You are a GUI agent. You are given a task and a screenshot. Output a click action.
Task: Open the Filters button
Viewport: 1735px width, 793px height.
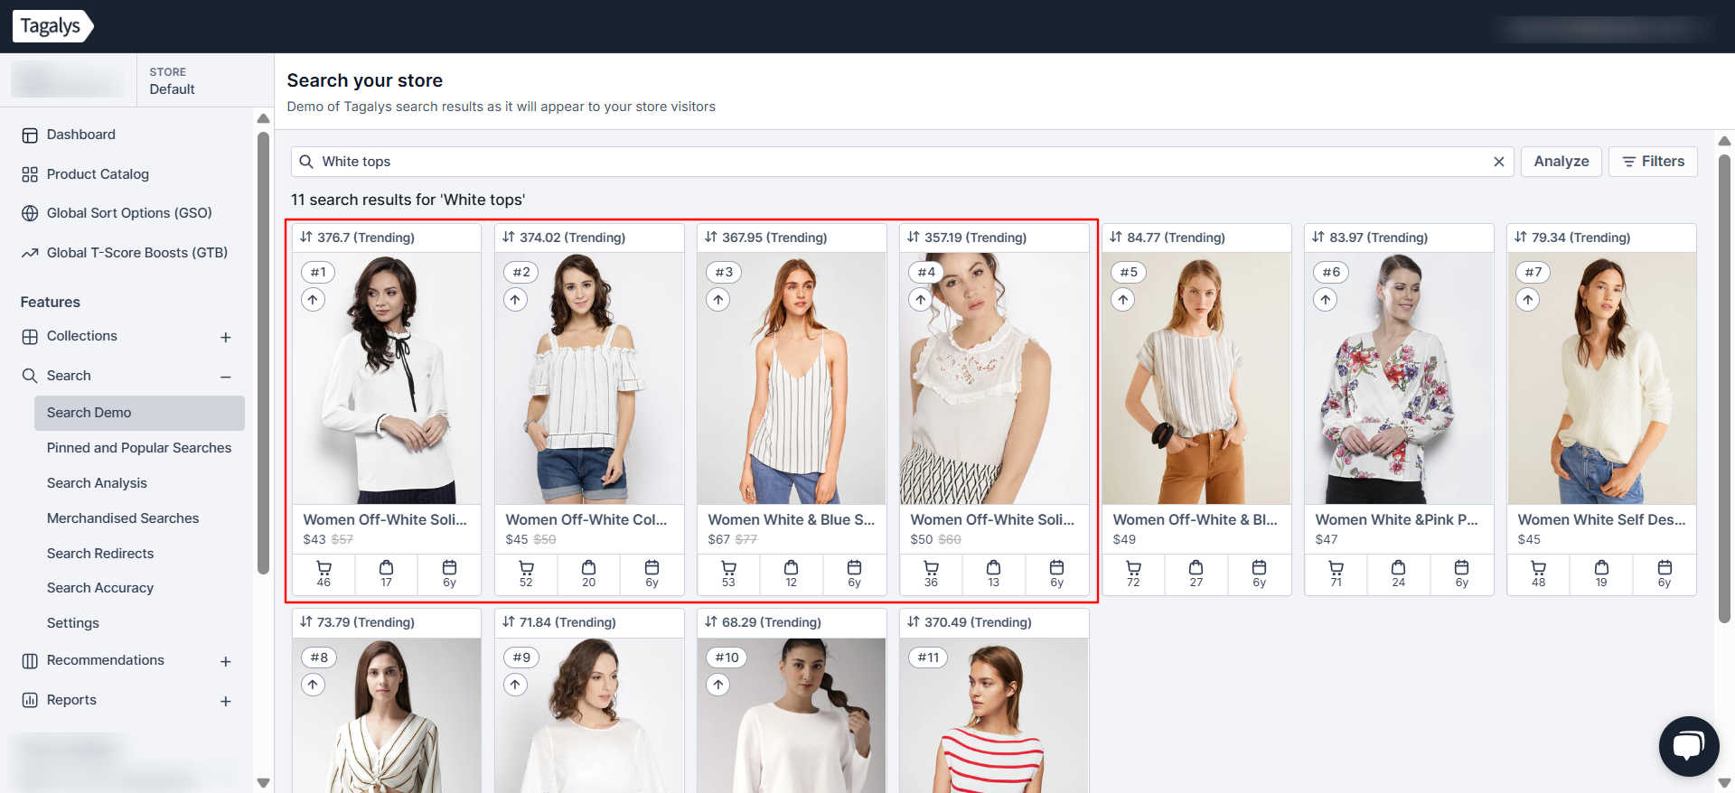pos(1653,162)
